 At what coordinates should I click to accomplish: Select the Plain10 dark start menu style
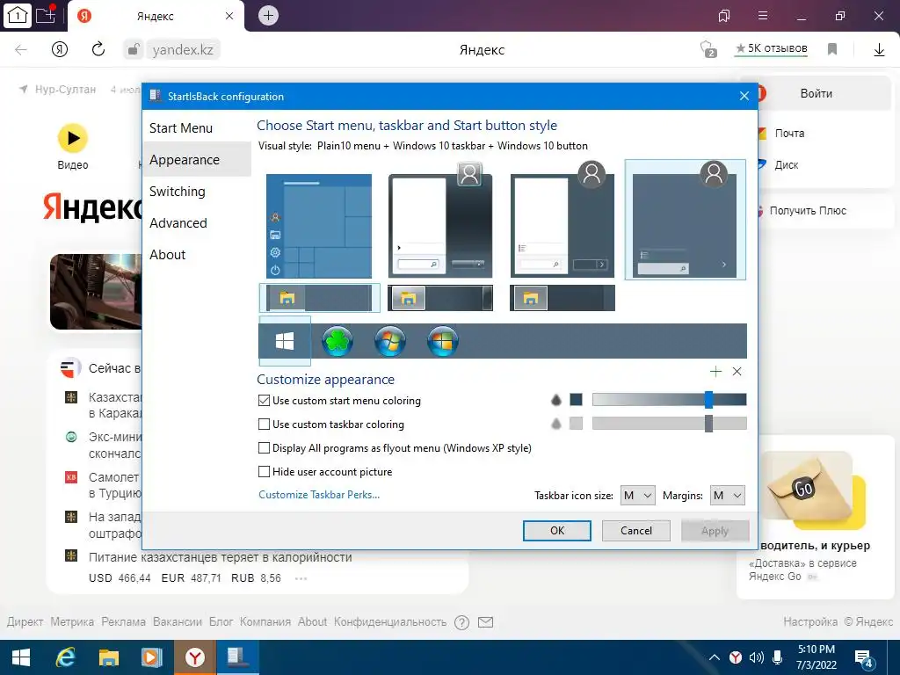(685, 221)
